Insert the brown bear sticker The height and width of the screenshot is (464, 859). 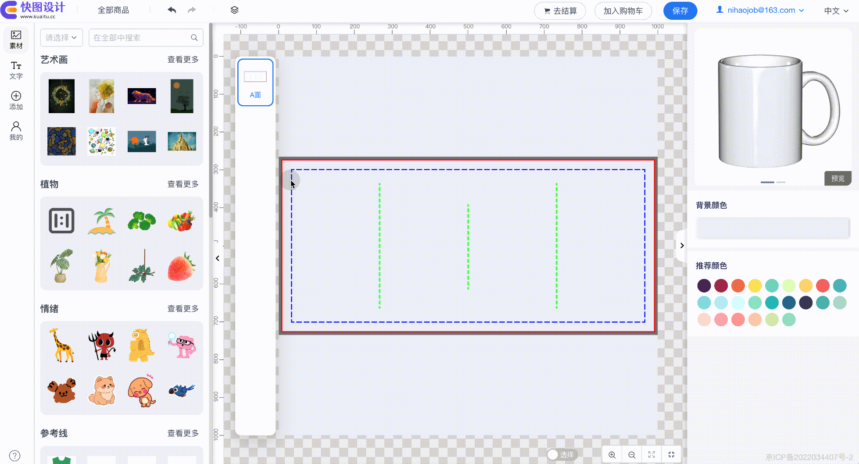pos(61,390)
